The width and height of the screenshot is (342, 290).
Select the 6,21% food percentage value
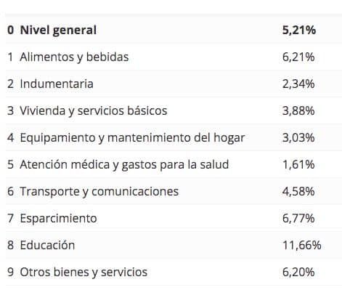298,57
